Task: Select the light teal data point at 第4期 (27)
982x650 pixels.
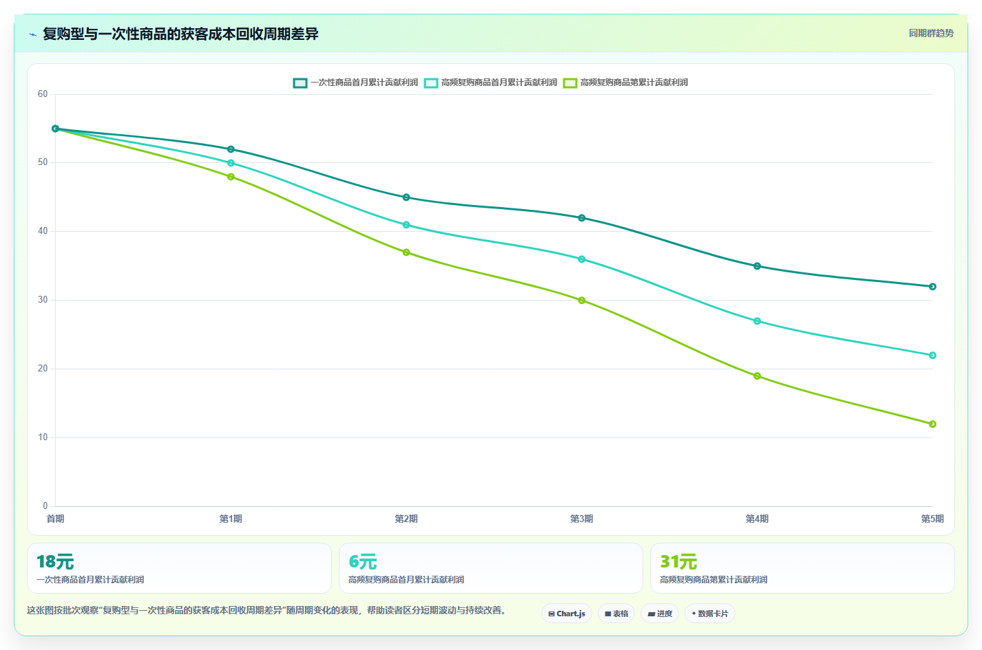Action: click(757, 321)
